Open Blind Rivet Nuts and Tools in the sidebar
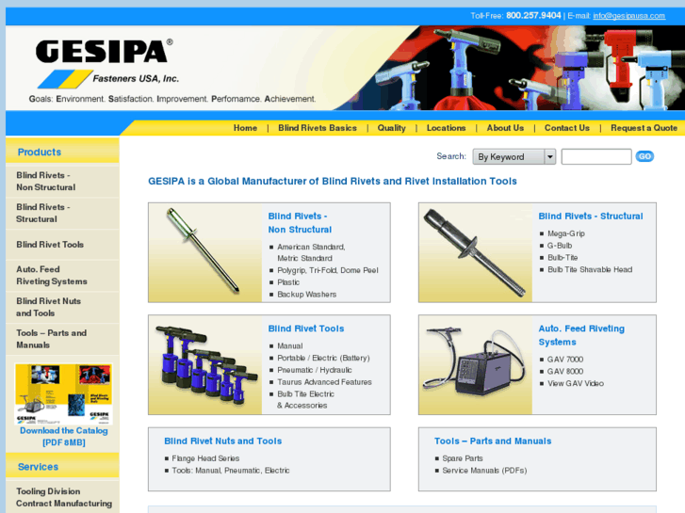The image size is (685, 513). [48, 307]
